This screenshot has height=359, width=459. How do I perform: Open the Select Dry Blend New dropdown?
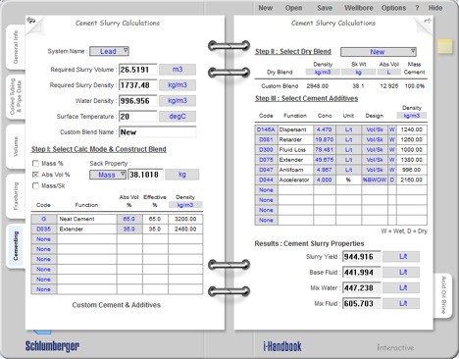tap(379, 52)
